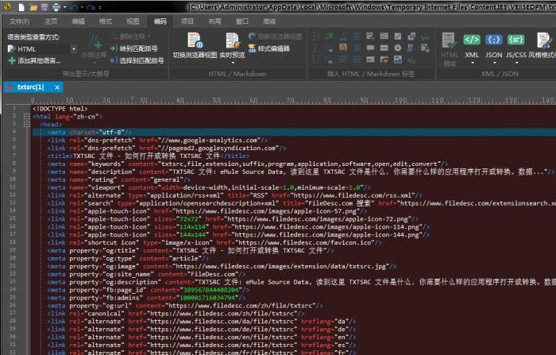
Task: Click 添加其他语言... button
Action: point(34,60)
